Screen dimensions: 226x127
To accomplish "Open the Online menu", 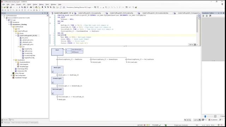I will coord(35,5).
